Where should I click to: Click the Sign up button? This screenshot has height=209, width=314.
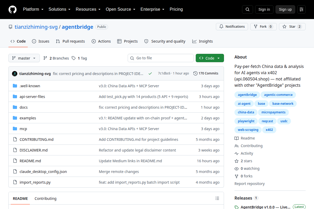tap(285, 9)
